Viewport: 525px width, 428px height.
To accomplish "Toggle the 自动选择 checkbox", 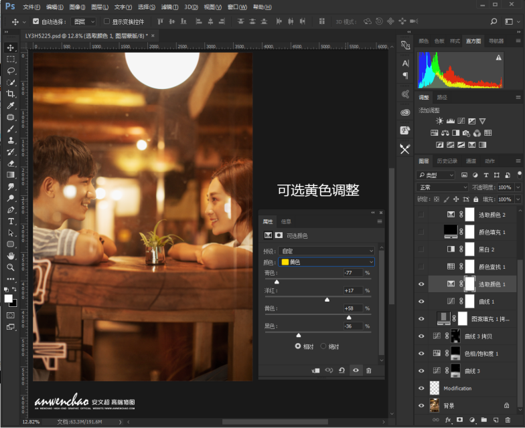I will click(x=36, y=21).
